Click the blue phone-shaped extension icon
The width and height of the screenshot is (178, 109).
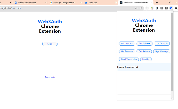pos(157,8)
